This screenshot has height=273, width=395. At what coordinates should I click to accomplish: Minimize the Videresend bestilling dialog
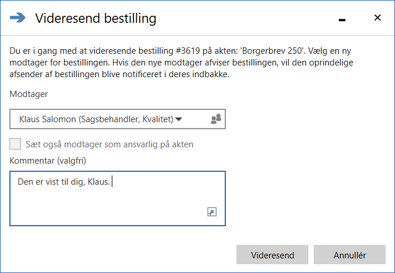(x=342, y=19)
